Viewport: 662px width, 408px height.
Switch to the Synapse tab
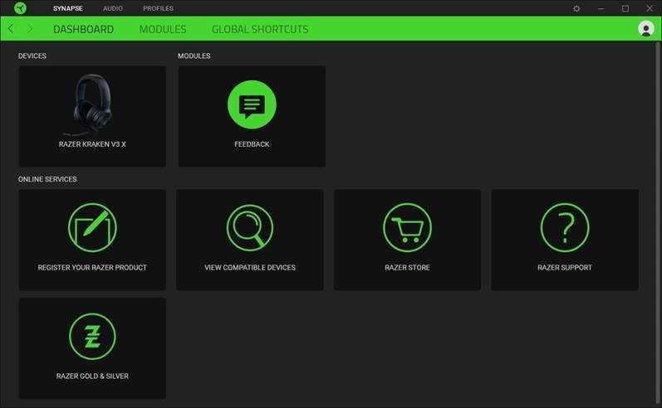point(68,8)
